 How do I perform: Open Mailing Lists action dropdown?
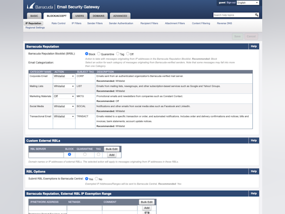pyautogui.click(x=64, y=86)
